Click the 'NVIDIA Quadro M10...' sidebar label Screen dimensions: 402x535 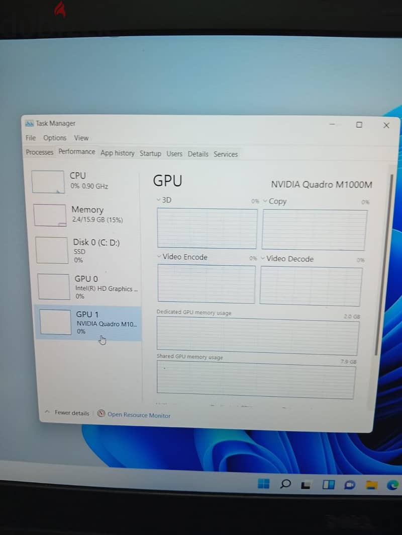click(107, 324)
